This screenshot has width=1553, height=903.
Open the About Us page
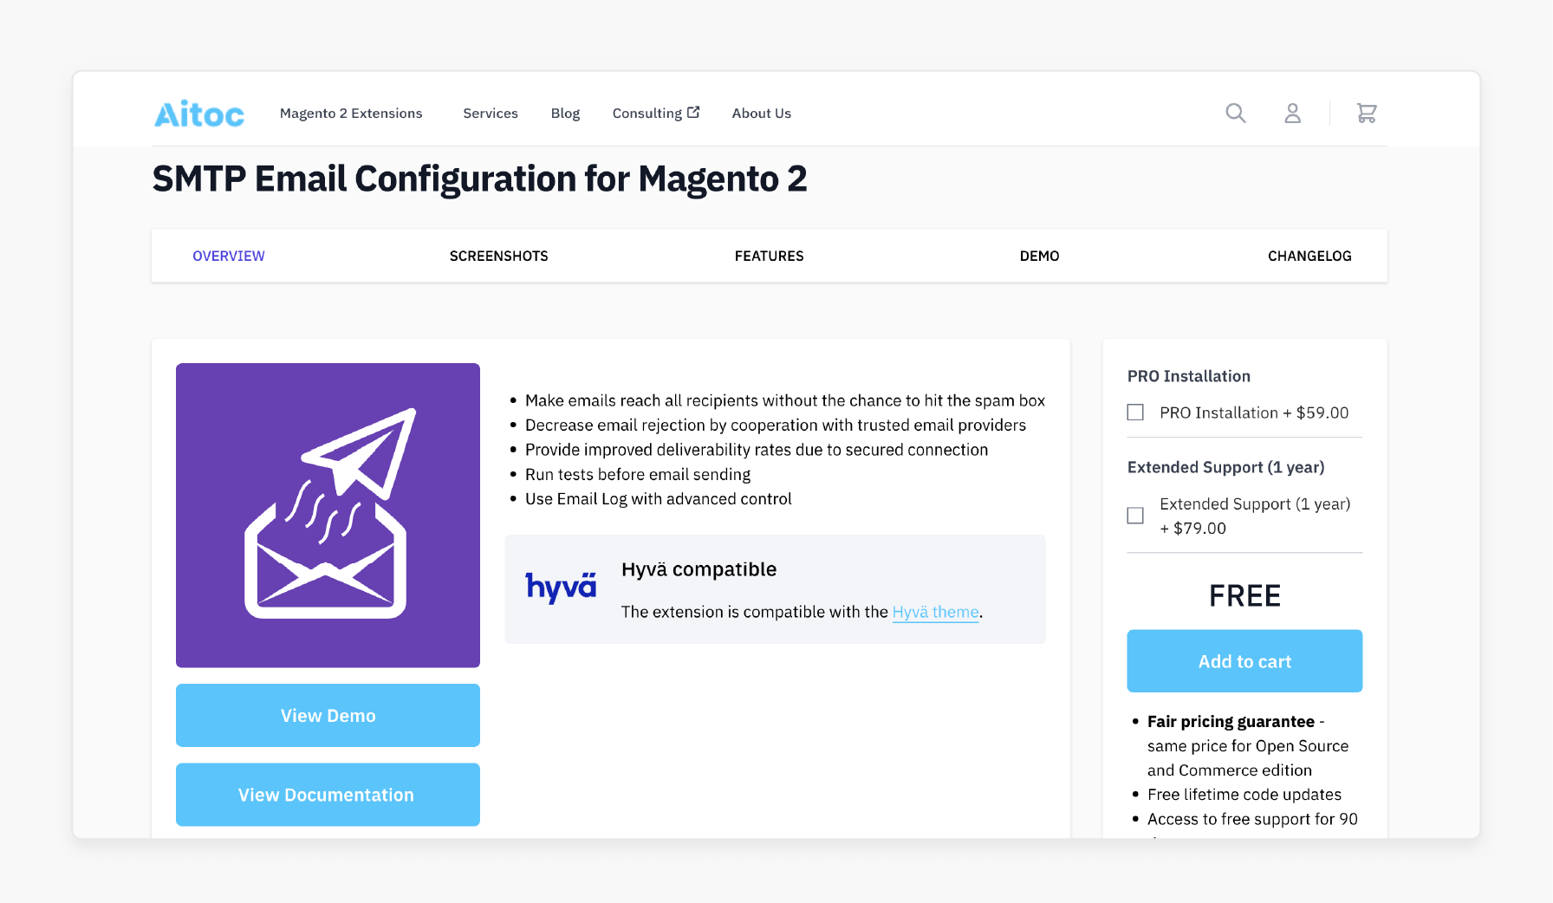pos(762,114)
